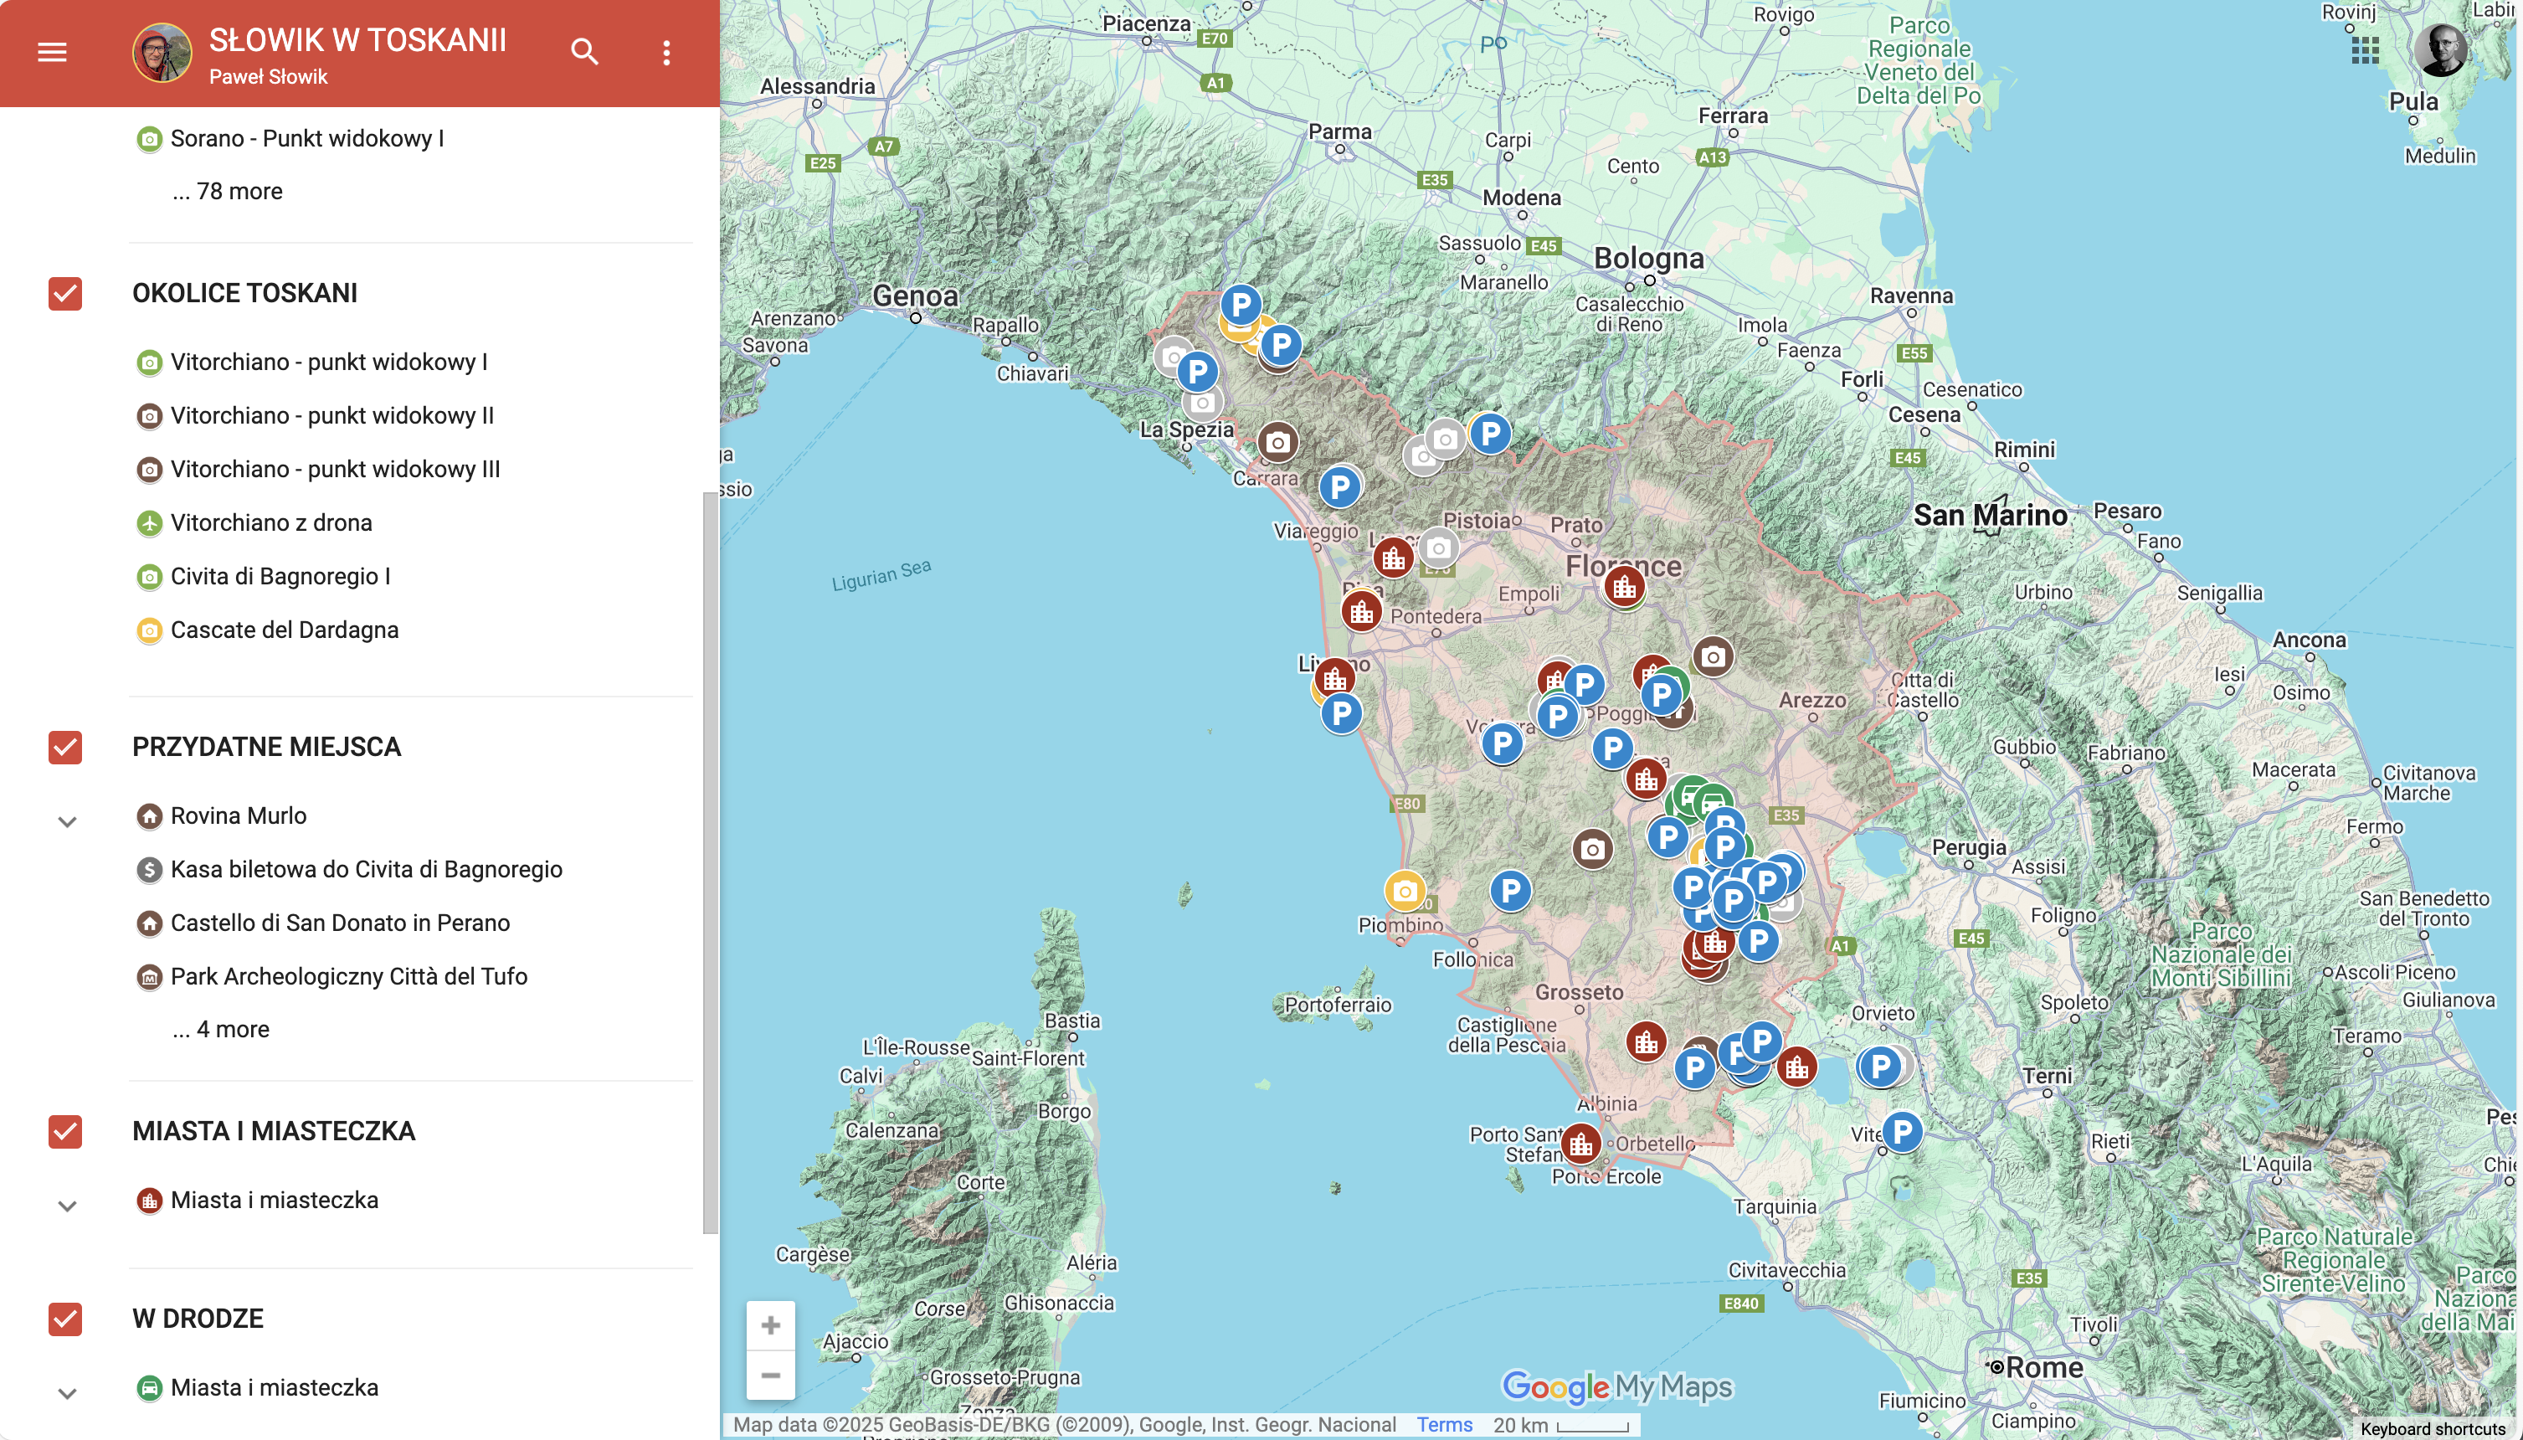
Task: Toggle the OKOLICE TOSKANI layer checkbox
Action: click(65, 294)
